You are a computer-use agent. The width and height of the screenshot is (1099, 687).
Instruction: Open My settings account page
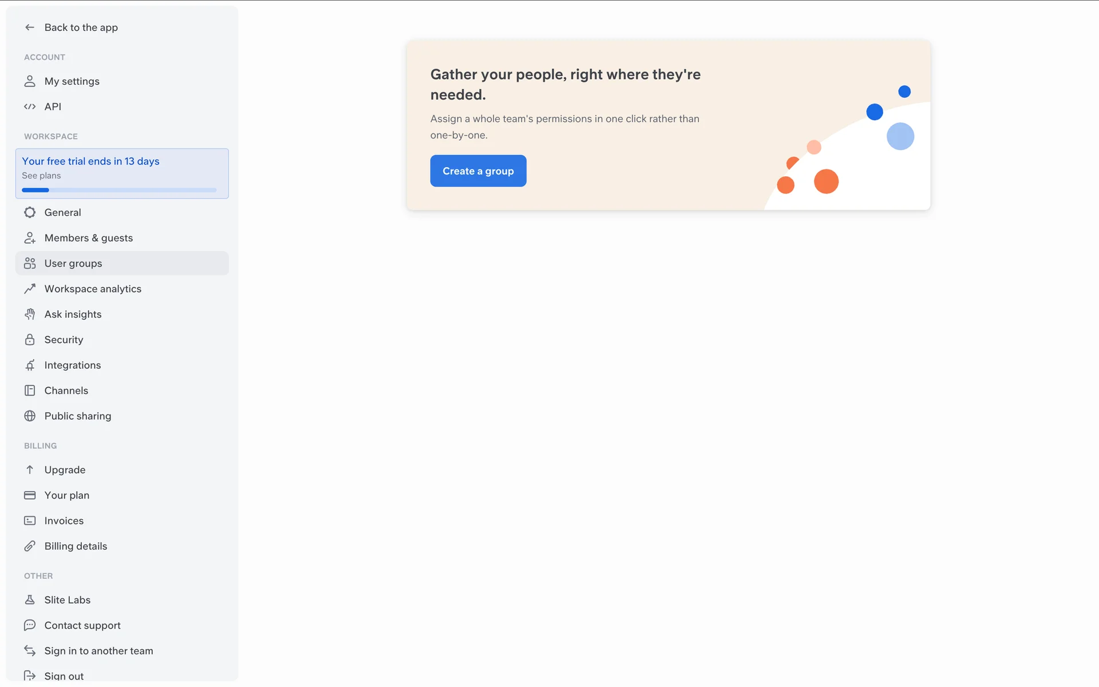[72, 81]
